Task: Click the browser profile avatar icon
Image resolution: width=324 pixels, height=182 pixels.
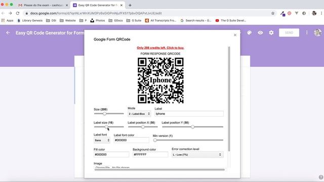Action: tap(314, 13)
